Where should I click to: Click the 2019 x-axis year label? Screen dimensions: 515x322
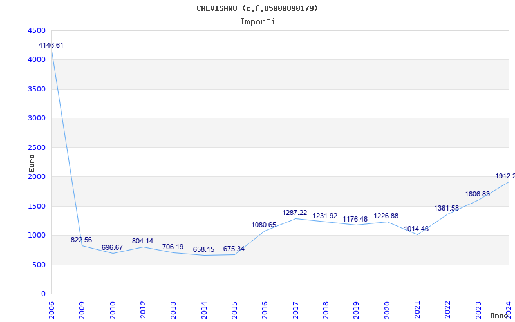(357, 310)
